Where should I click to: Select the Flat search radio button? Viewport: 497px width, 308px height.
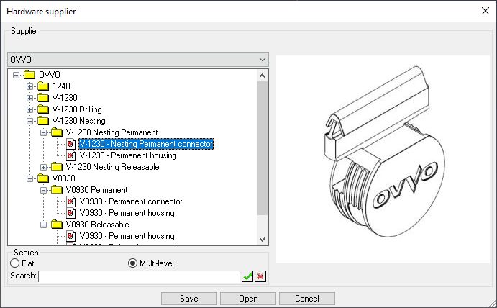(x=14, y=263)
